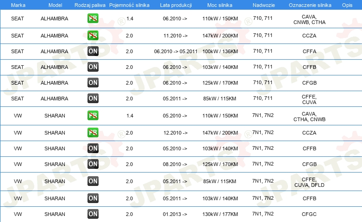Click engine capacity 1.4 in the SEAT Alhambra row
The image size is (362, 222).
click(130, 18)
